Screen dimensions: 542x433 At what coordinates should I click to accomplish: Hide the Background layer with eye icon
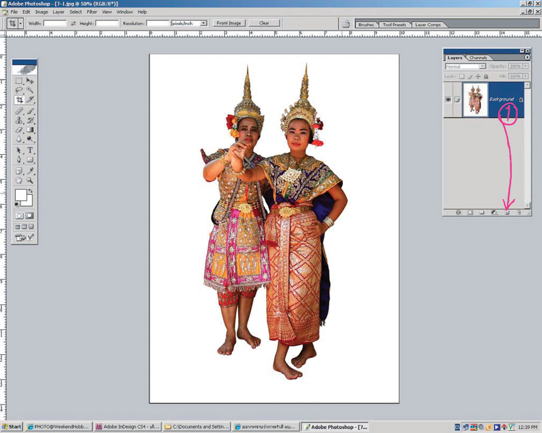coord(448,99)
